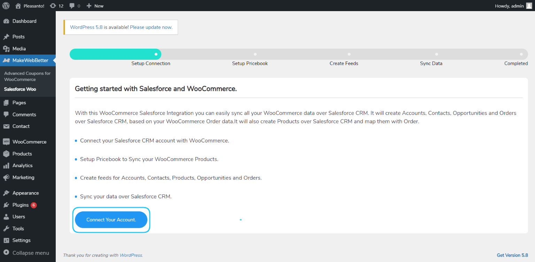Click the Please update now link
The width and height of the screenshot is (535, 262).
(151, 27)
